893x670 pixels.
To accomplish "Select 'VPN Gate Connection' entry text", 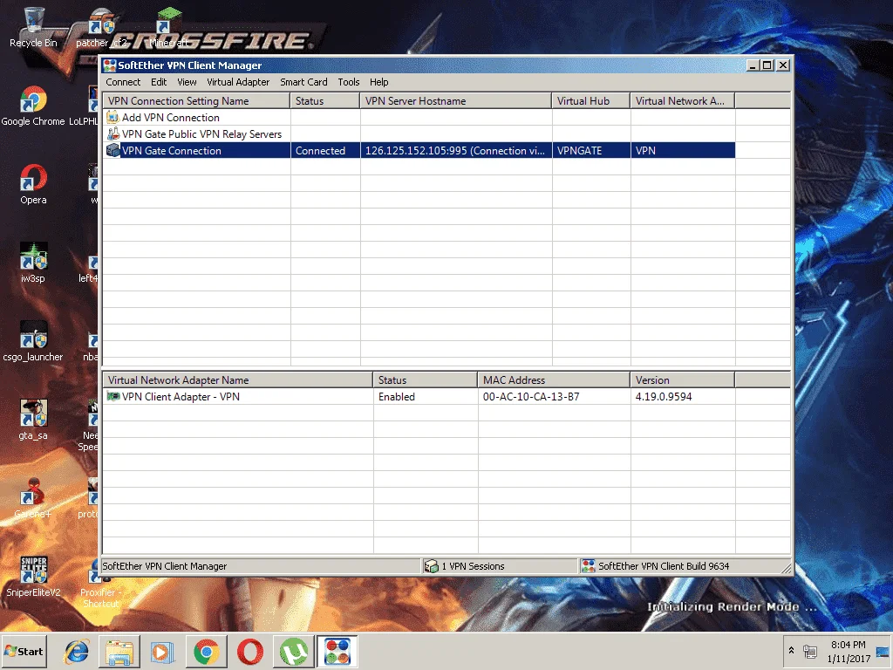I will click(172, 150).
